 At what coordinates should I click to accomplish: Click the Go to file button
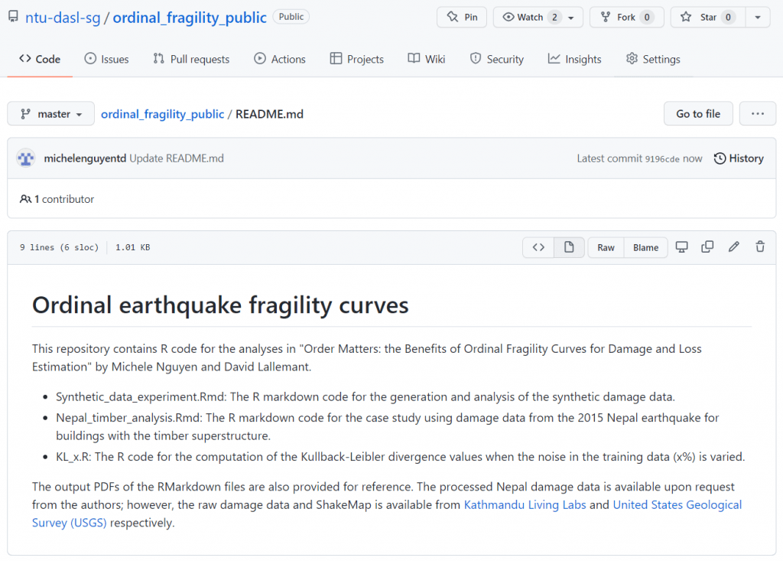click(x=698, y=113)
